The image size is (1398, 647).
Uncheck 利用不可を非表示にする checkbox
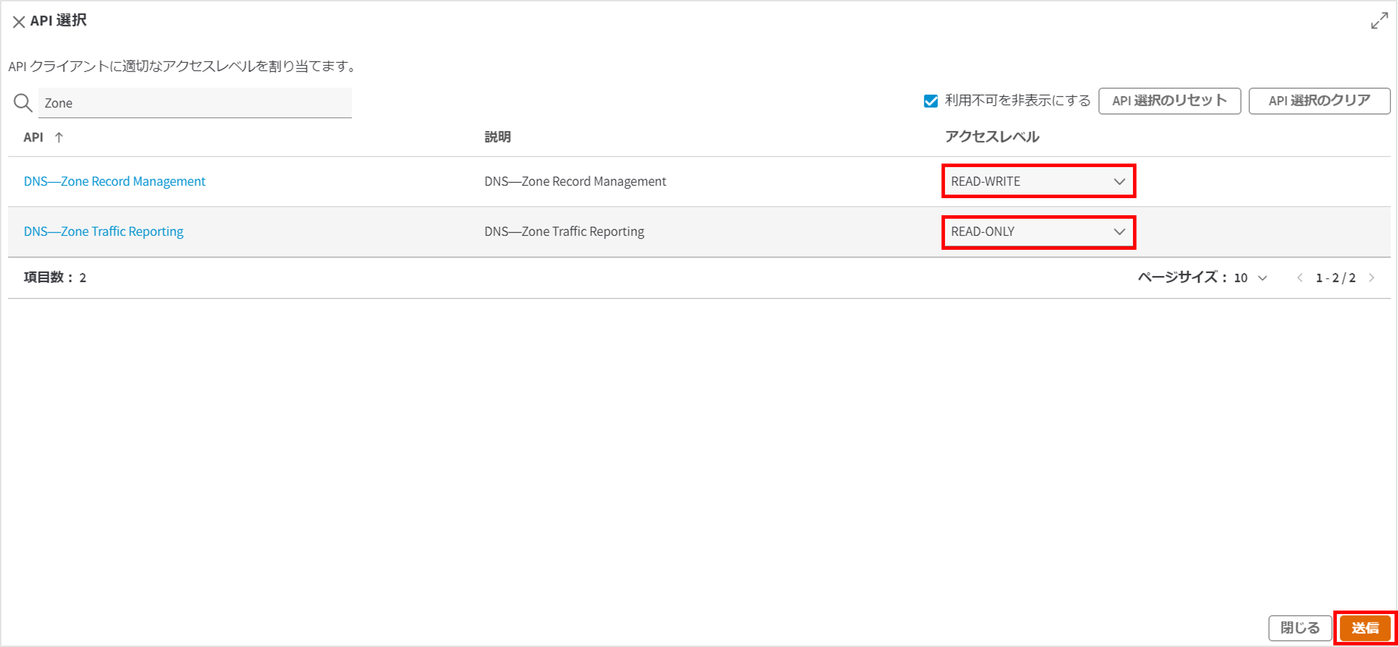[931, 101]
